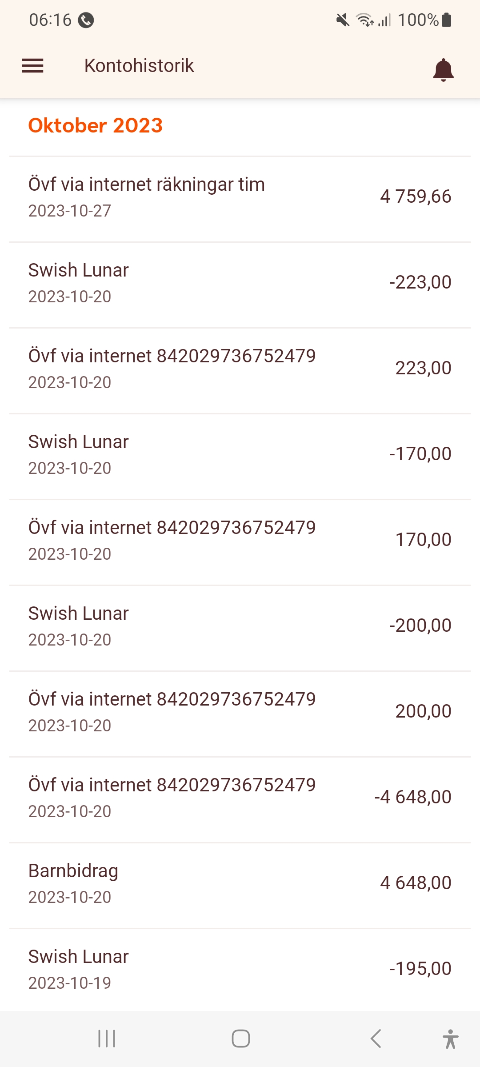Open the Swish Lunar -195,00 transaction

point(240,969)
